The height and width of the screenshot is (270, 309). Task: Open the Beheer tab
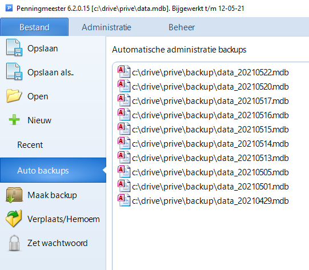point(182,27)
